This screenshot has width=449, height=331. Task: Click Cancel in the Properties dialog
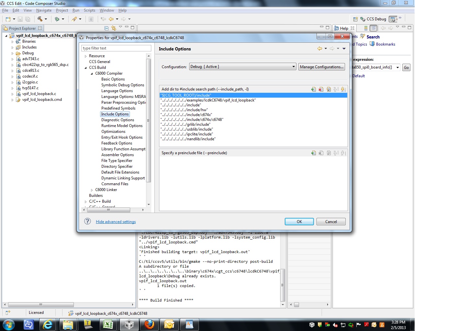coord(331,221)
